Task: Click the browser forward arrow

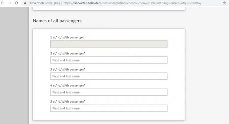Action: tap(9, 3)
